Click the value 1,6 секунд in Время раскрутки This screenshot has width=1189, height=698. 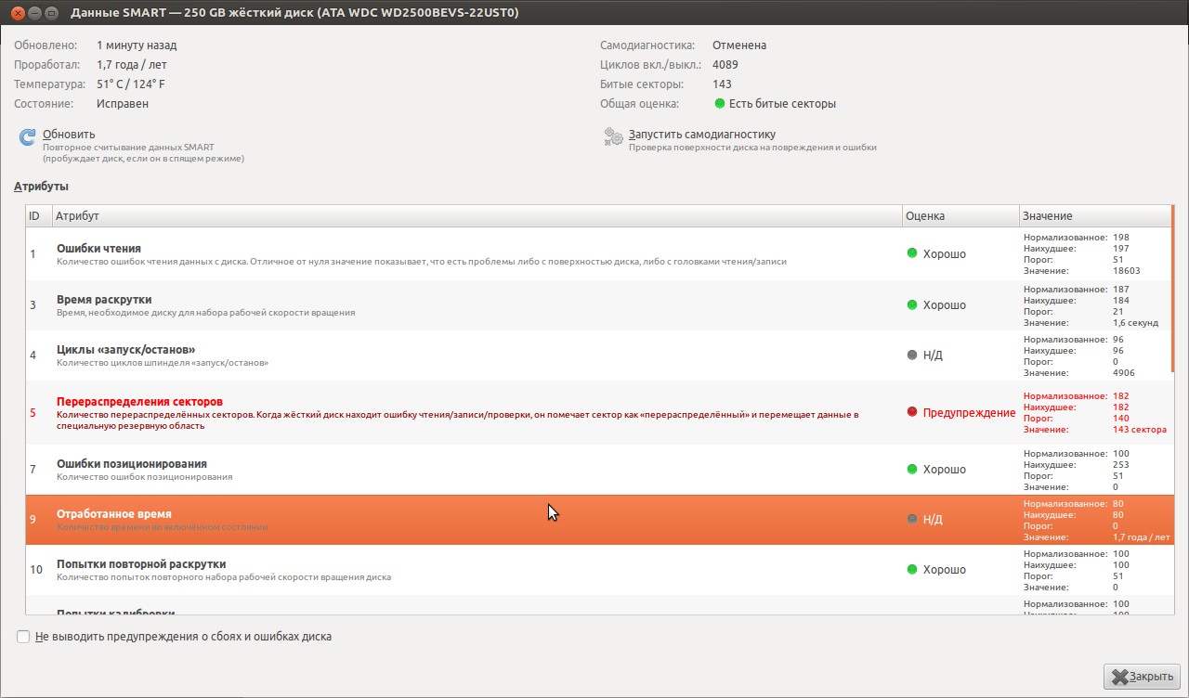1135,322
